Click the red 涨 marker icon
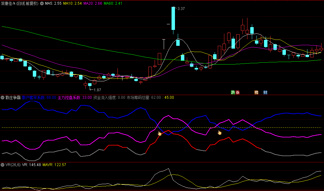The image size is (324, 191). click(x=237, y=92)
